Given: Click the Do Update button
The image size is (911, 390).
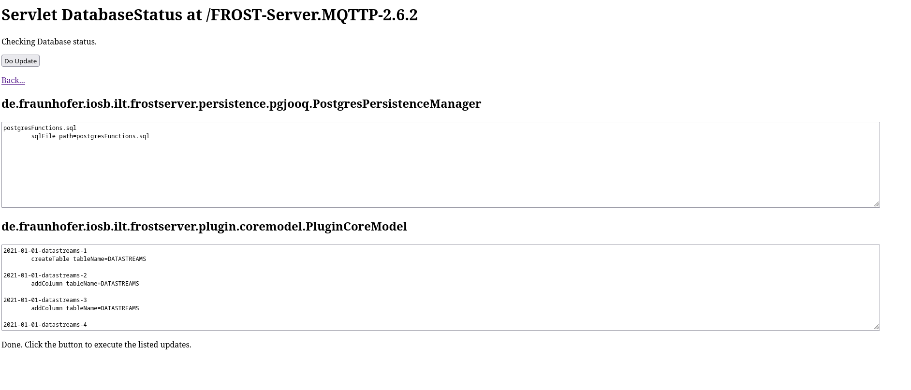Looking at the screenshot, I should click(x=20, y=61).
